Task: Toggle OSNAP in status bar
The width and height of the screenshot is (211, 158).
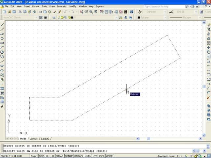Action: pos(69,156)
